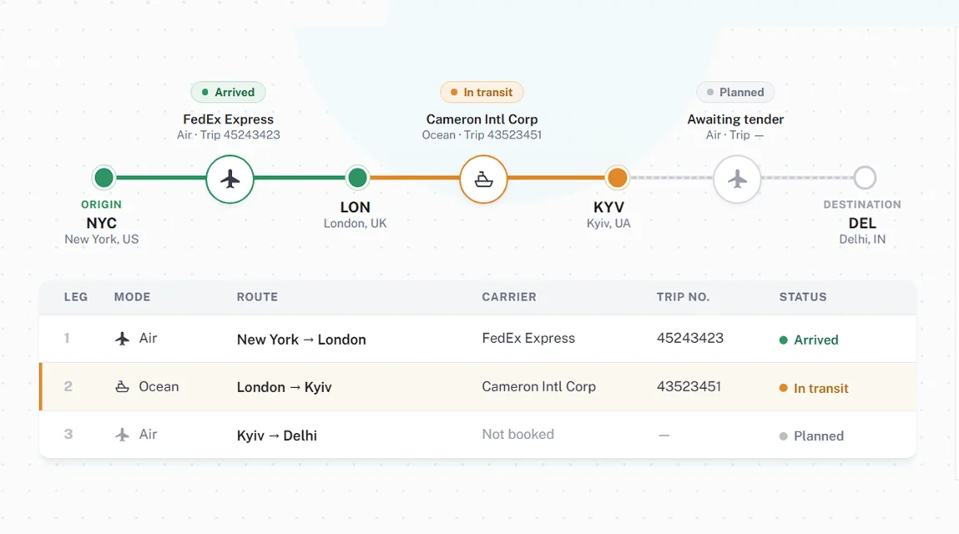
Task: Select the DEL destination empty node
Action: click(865, 178)
